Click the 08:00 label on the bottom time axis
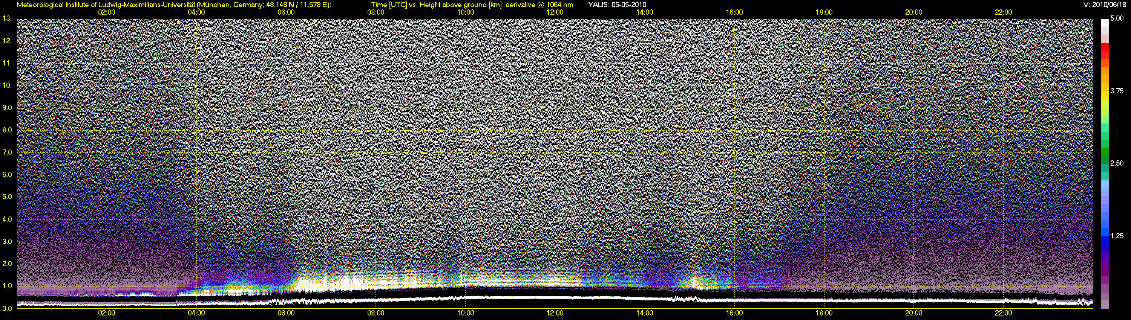Viewport: 1131px width, 320px height. pyautogui.click(x=376, y=313)
